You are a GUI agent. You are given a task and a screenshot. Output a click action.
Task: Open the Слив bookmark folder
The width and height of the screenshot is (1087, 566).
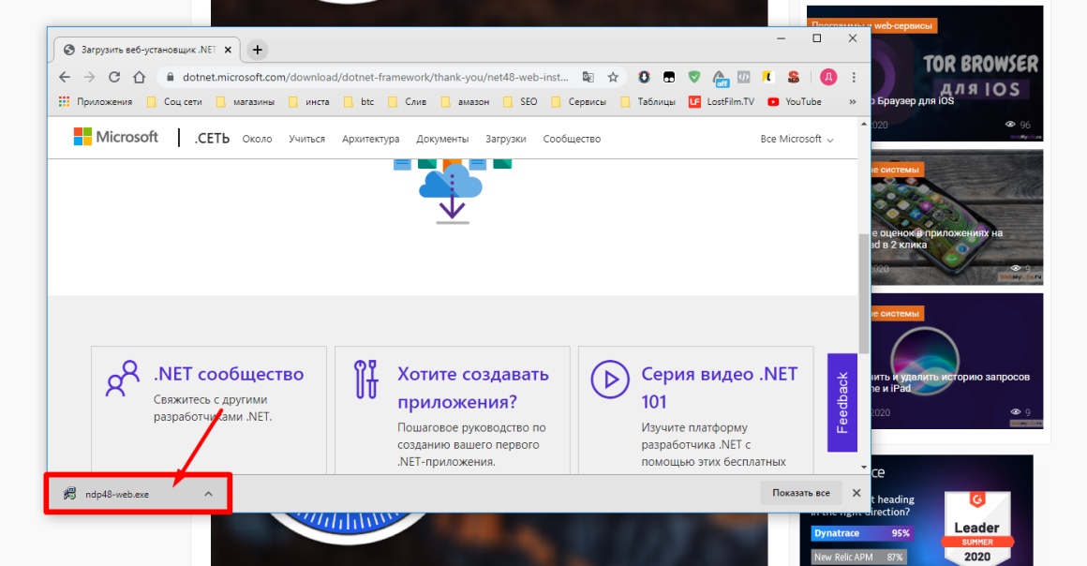[408, 102]
